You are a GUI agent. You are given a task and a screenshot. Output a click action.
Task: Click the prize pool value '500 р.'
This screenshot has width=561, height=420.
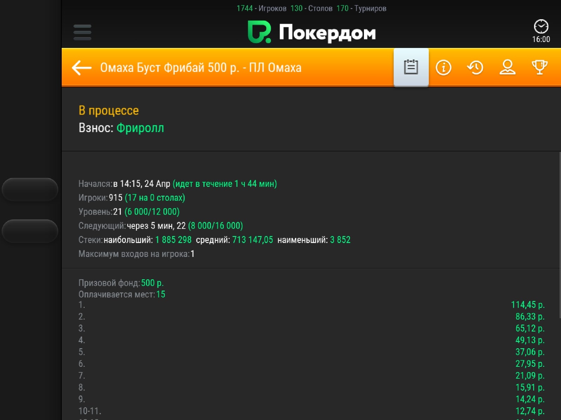[x=152, y=283]
